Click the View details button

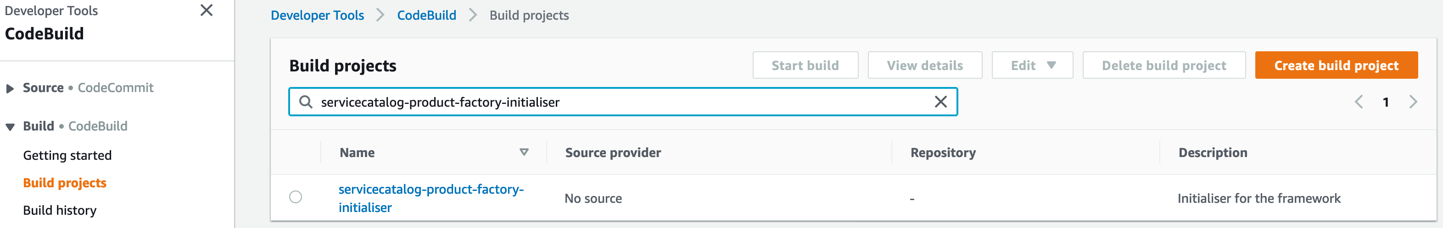pos(924,65)
